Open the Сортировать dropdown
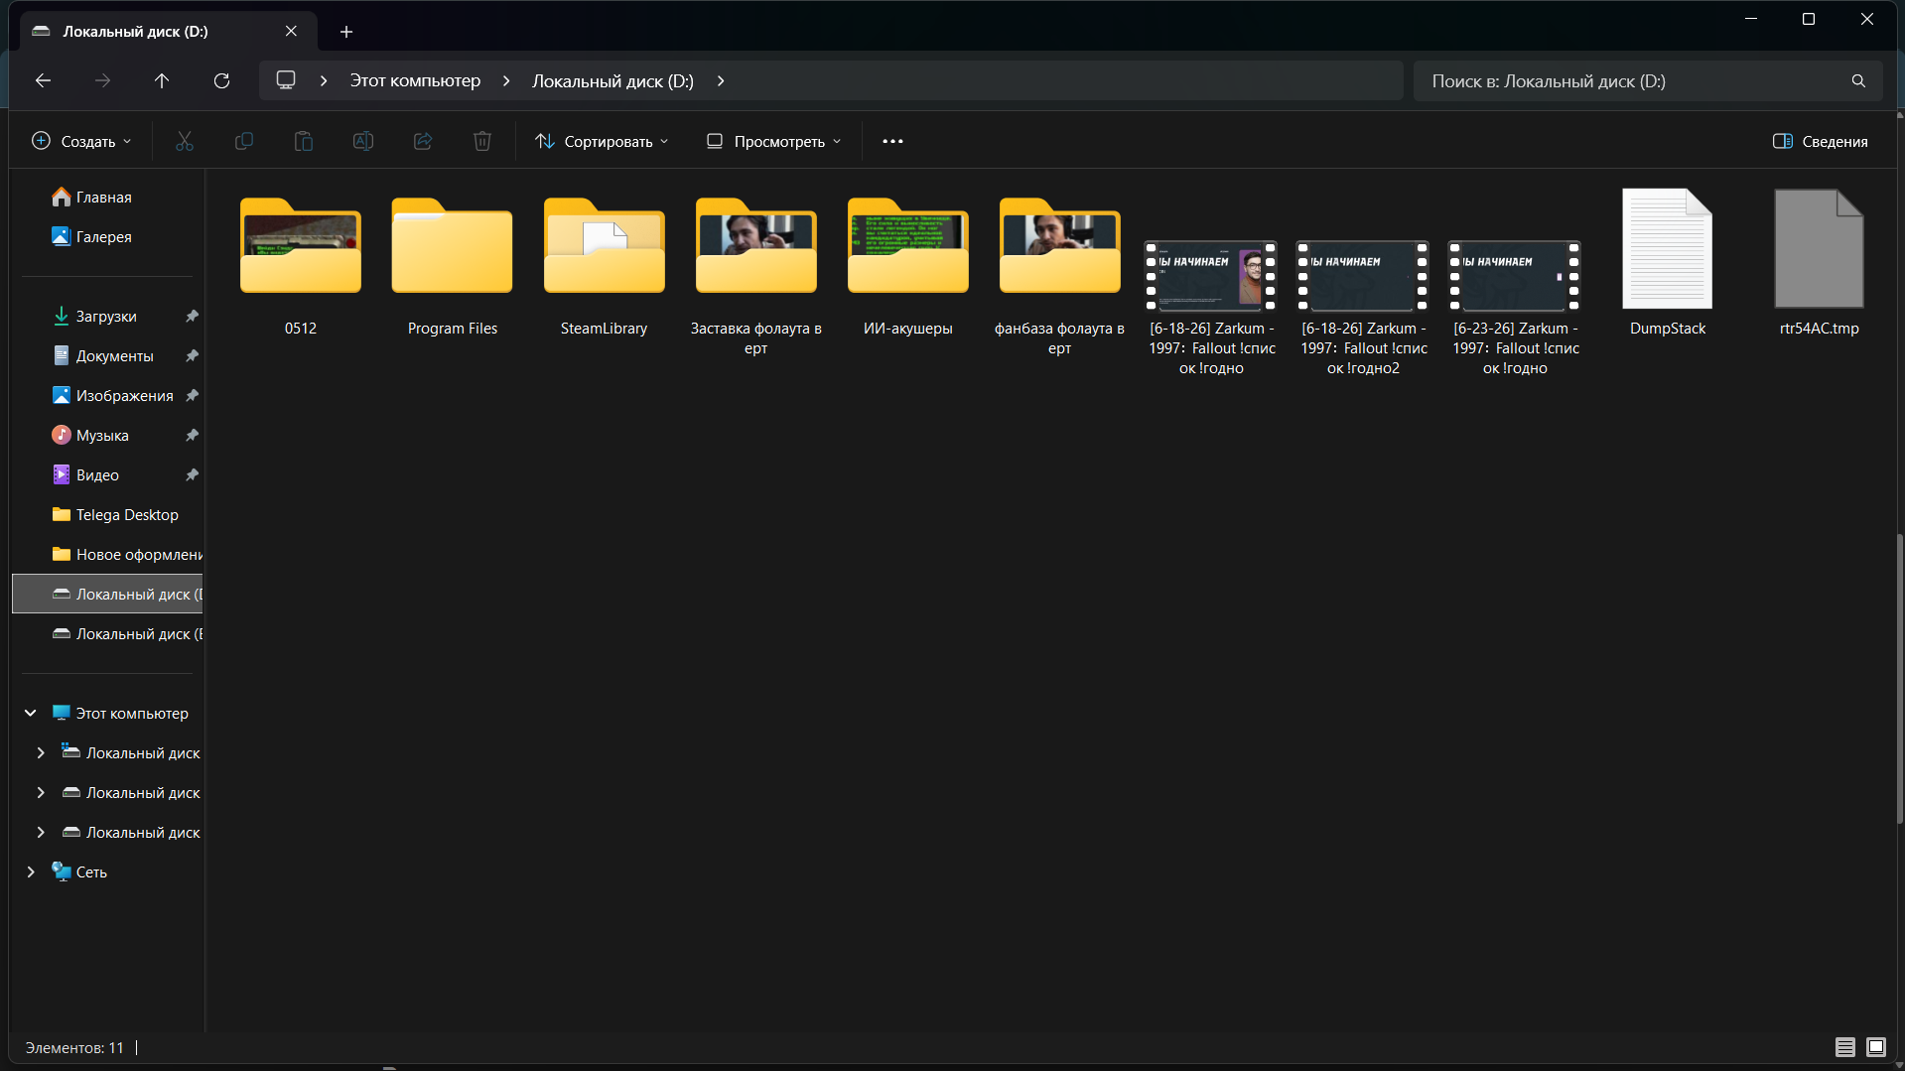The height and width of the screenshot is (1071, 1905). [602, 141]
